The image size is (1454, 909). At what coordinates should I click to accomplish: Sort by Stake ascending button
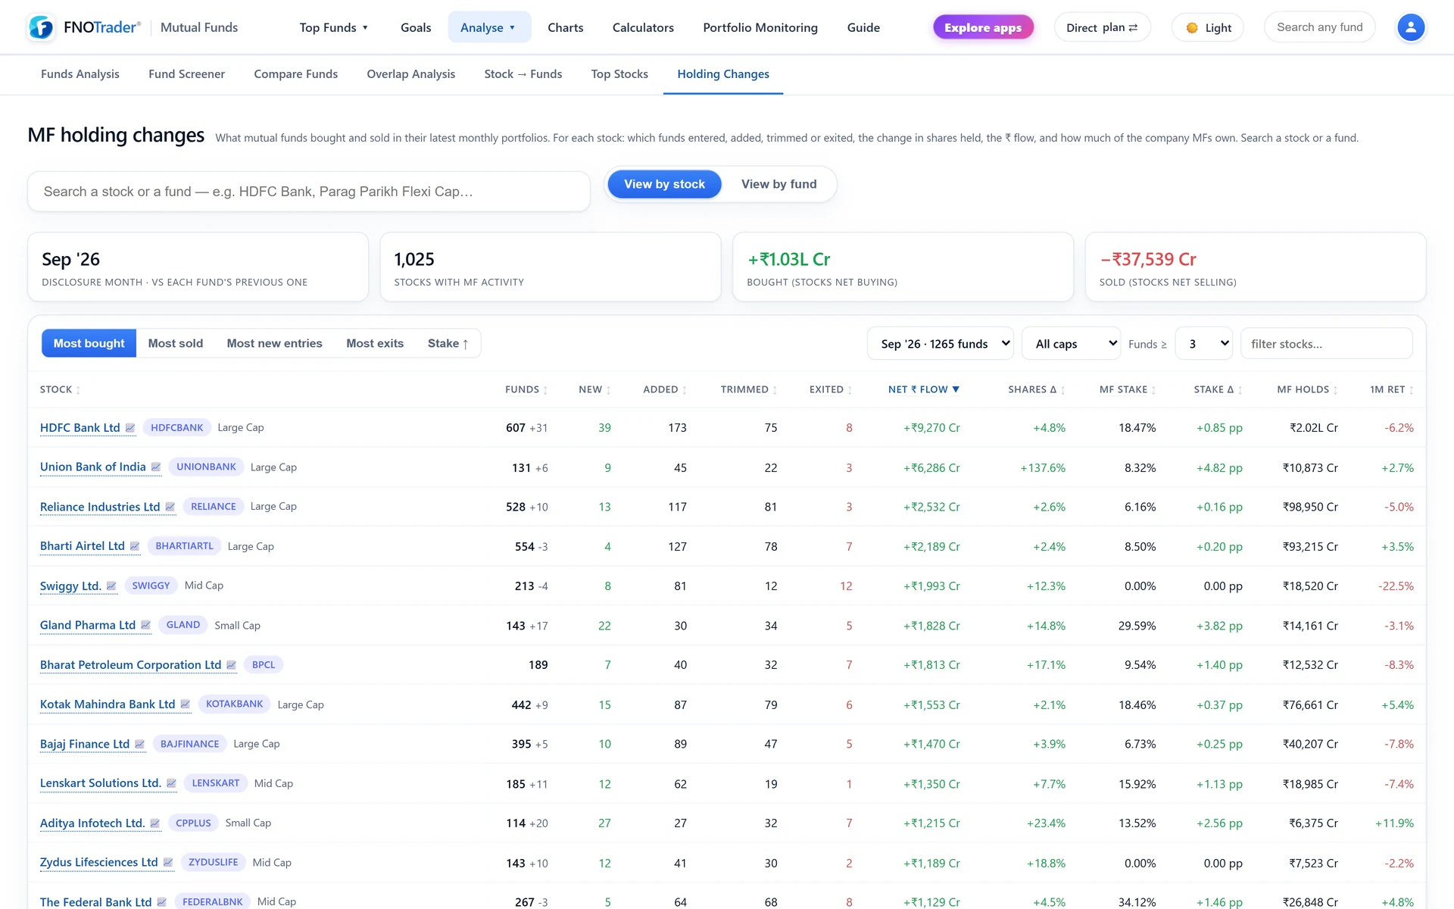pyautogui.click(x=448, y=343)
